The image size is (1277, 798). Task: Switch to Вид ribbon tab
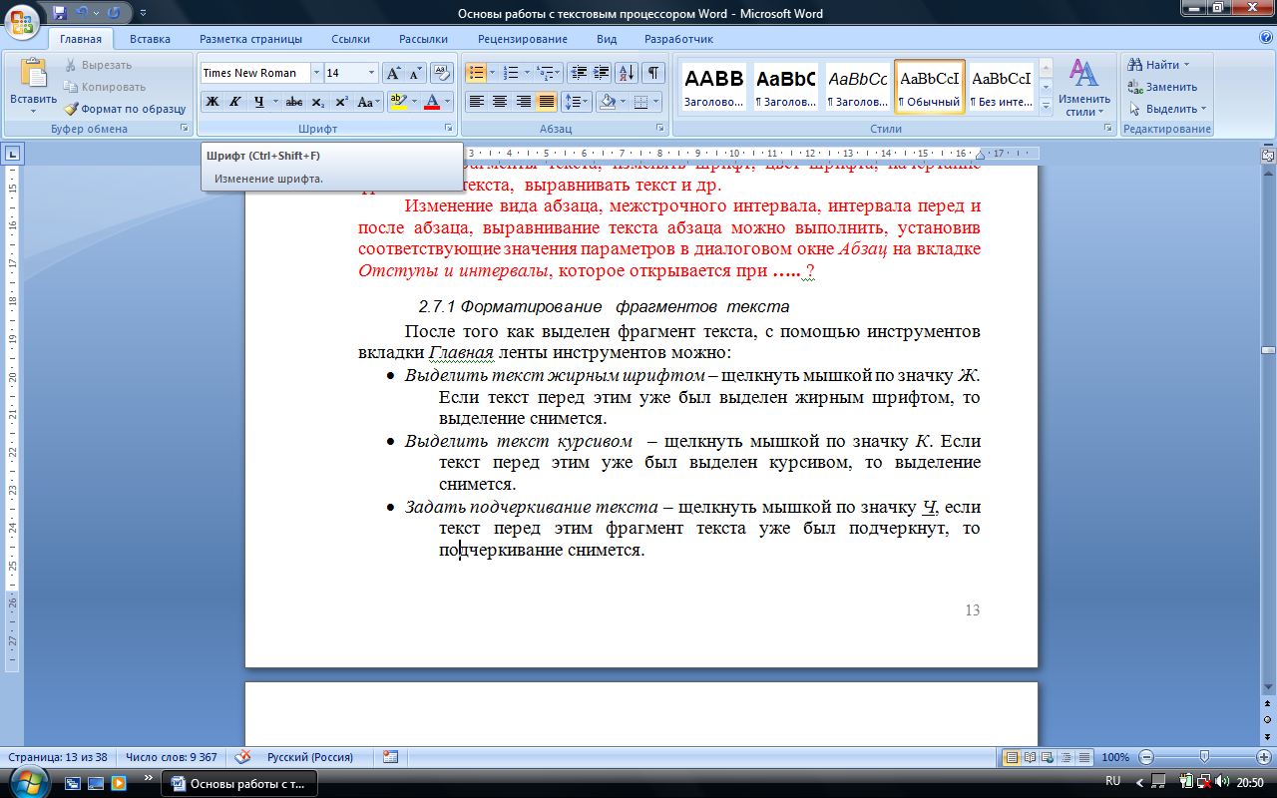[607, 39]
